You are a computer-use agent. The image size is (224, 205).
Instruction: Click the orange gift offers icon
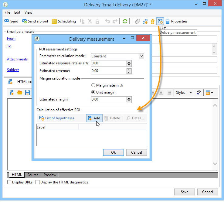pos(153,21)
